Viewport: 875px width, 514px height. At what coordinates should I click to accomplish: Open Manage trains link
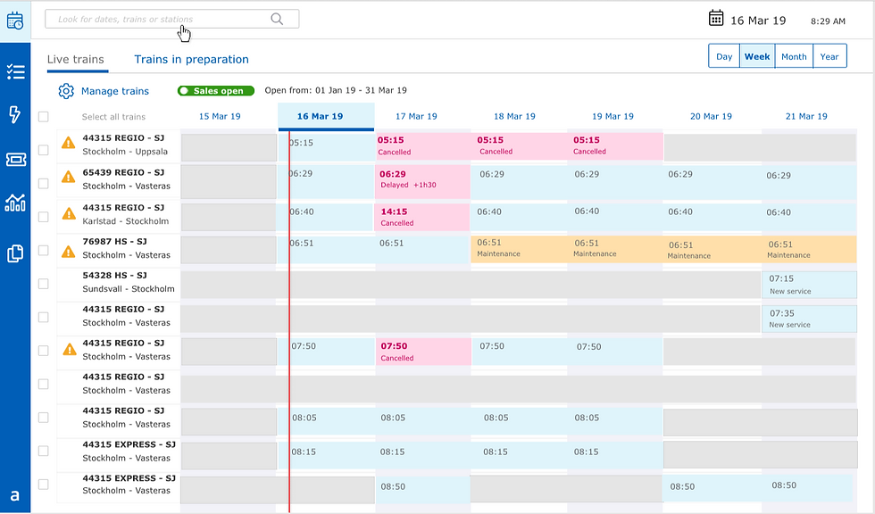pyautogui.click(x=115, y=91)
